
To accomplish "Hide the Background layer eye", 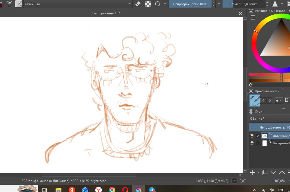I will [252, 143].
